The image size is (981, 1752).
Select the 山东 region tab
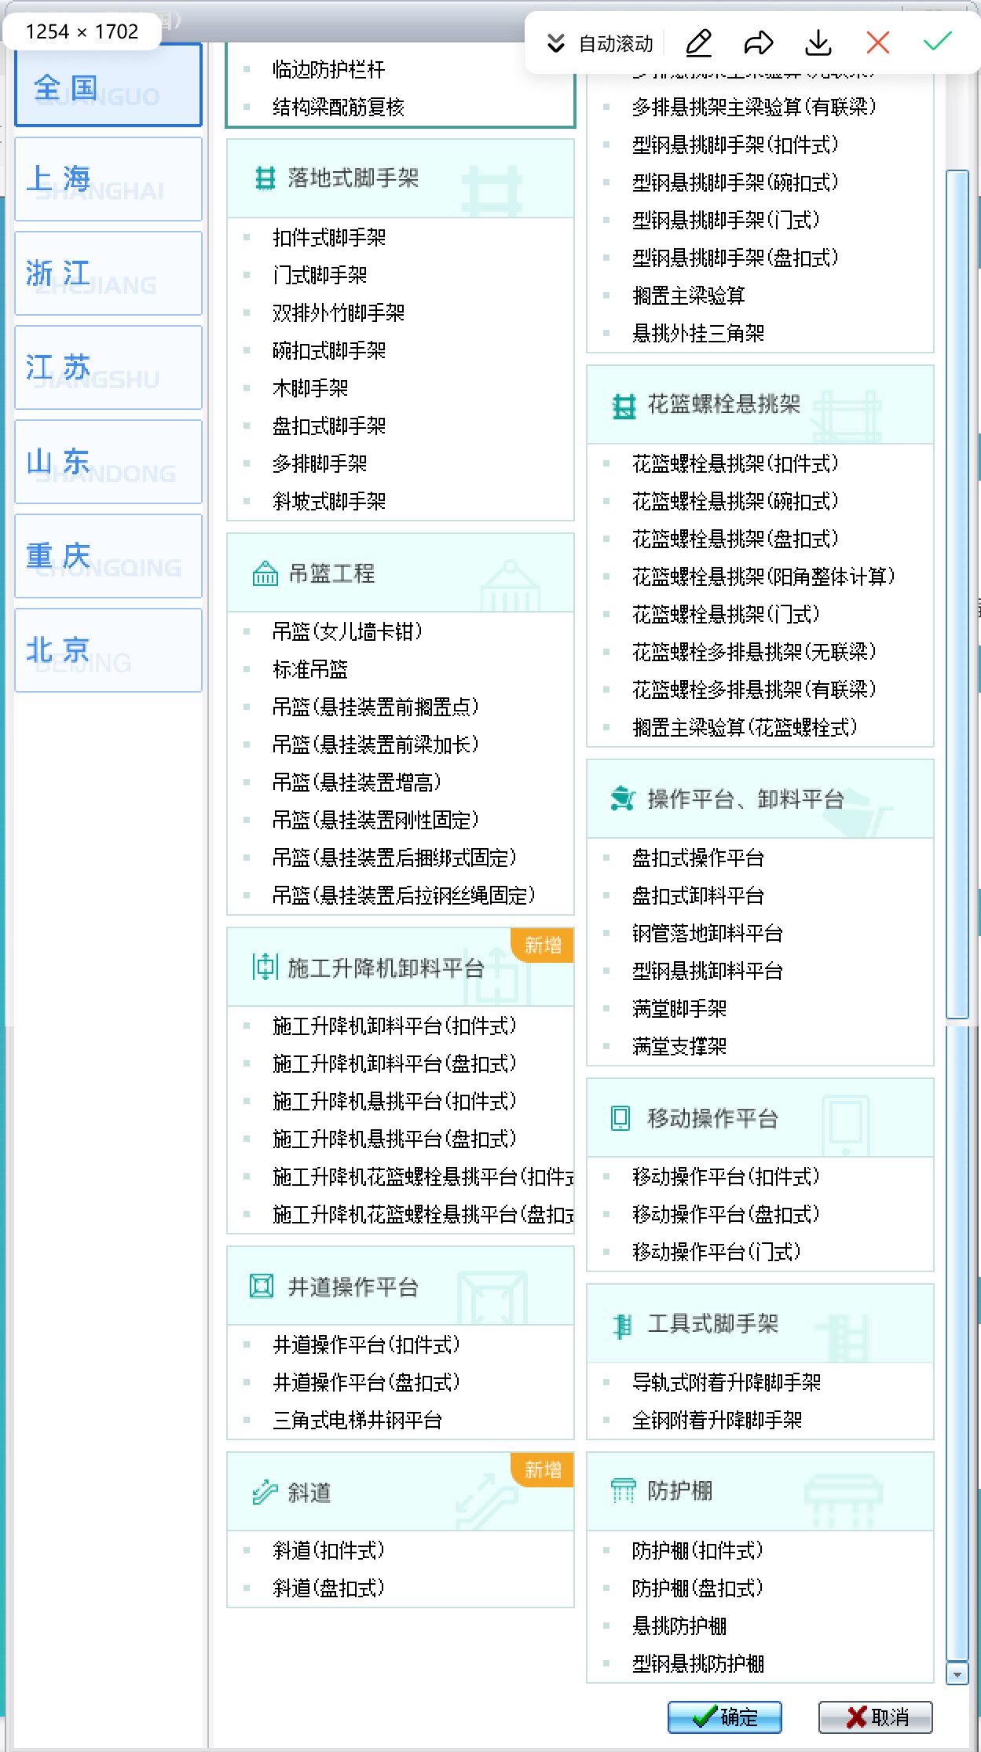click(108, 462)
